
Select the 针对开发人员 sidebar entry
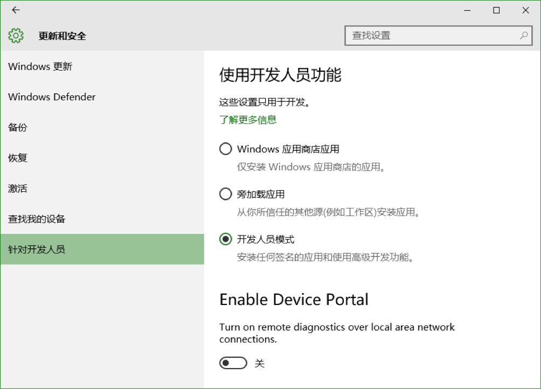[x=36, y=249]
